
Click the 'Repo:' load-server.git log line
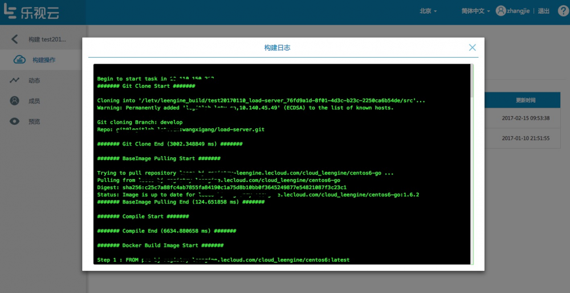click(x=181, y=129)
